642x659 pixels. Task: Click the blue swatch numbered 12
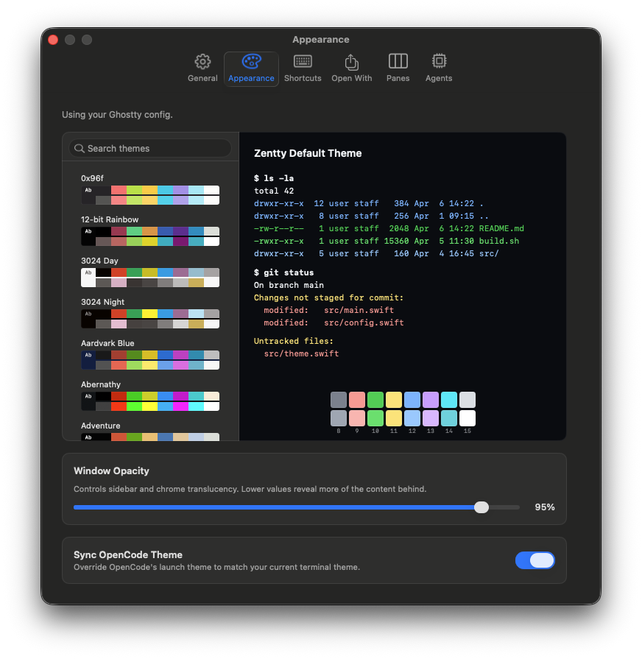[412, 418]
